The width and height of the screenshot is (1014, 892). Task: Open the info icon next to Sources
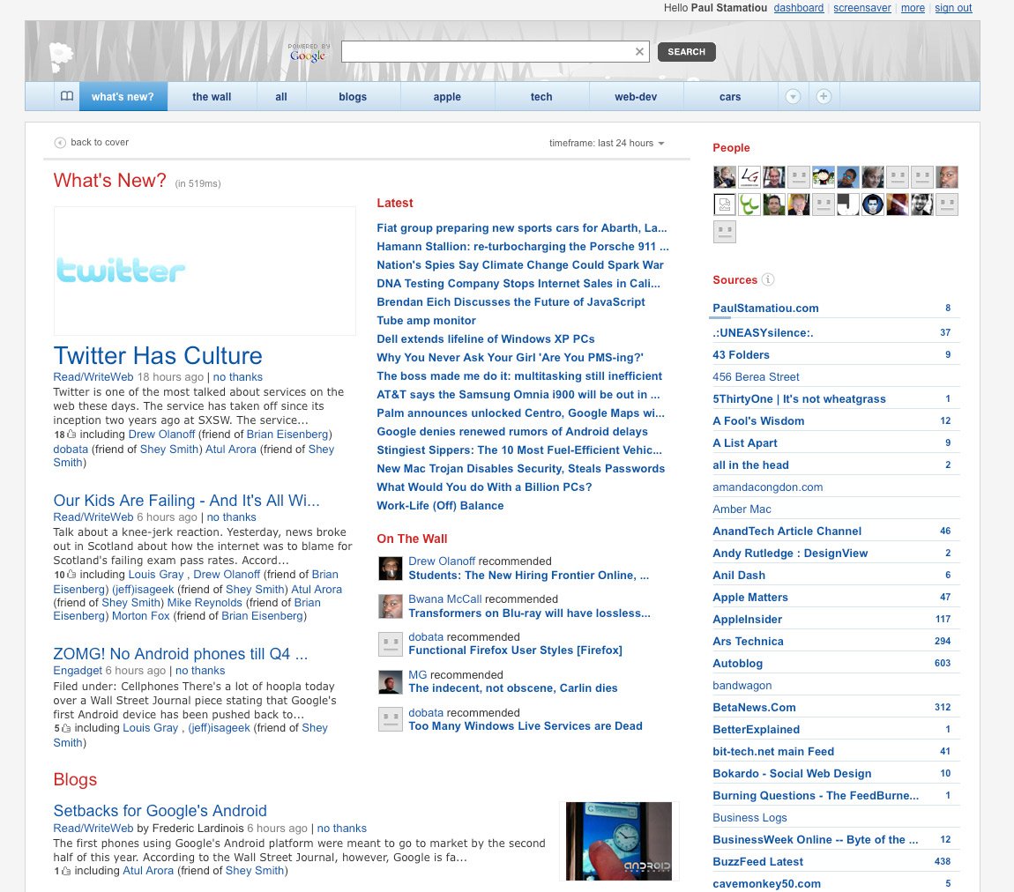(767, 279)
